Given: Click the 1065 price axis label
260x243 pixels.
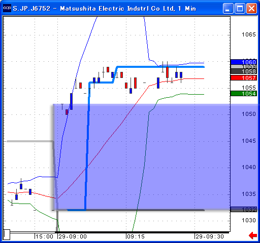Looking at the screenshot, I should [x=249, y=34].
